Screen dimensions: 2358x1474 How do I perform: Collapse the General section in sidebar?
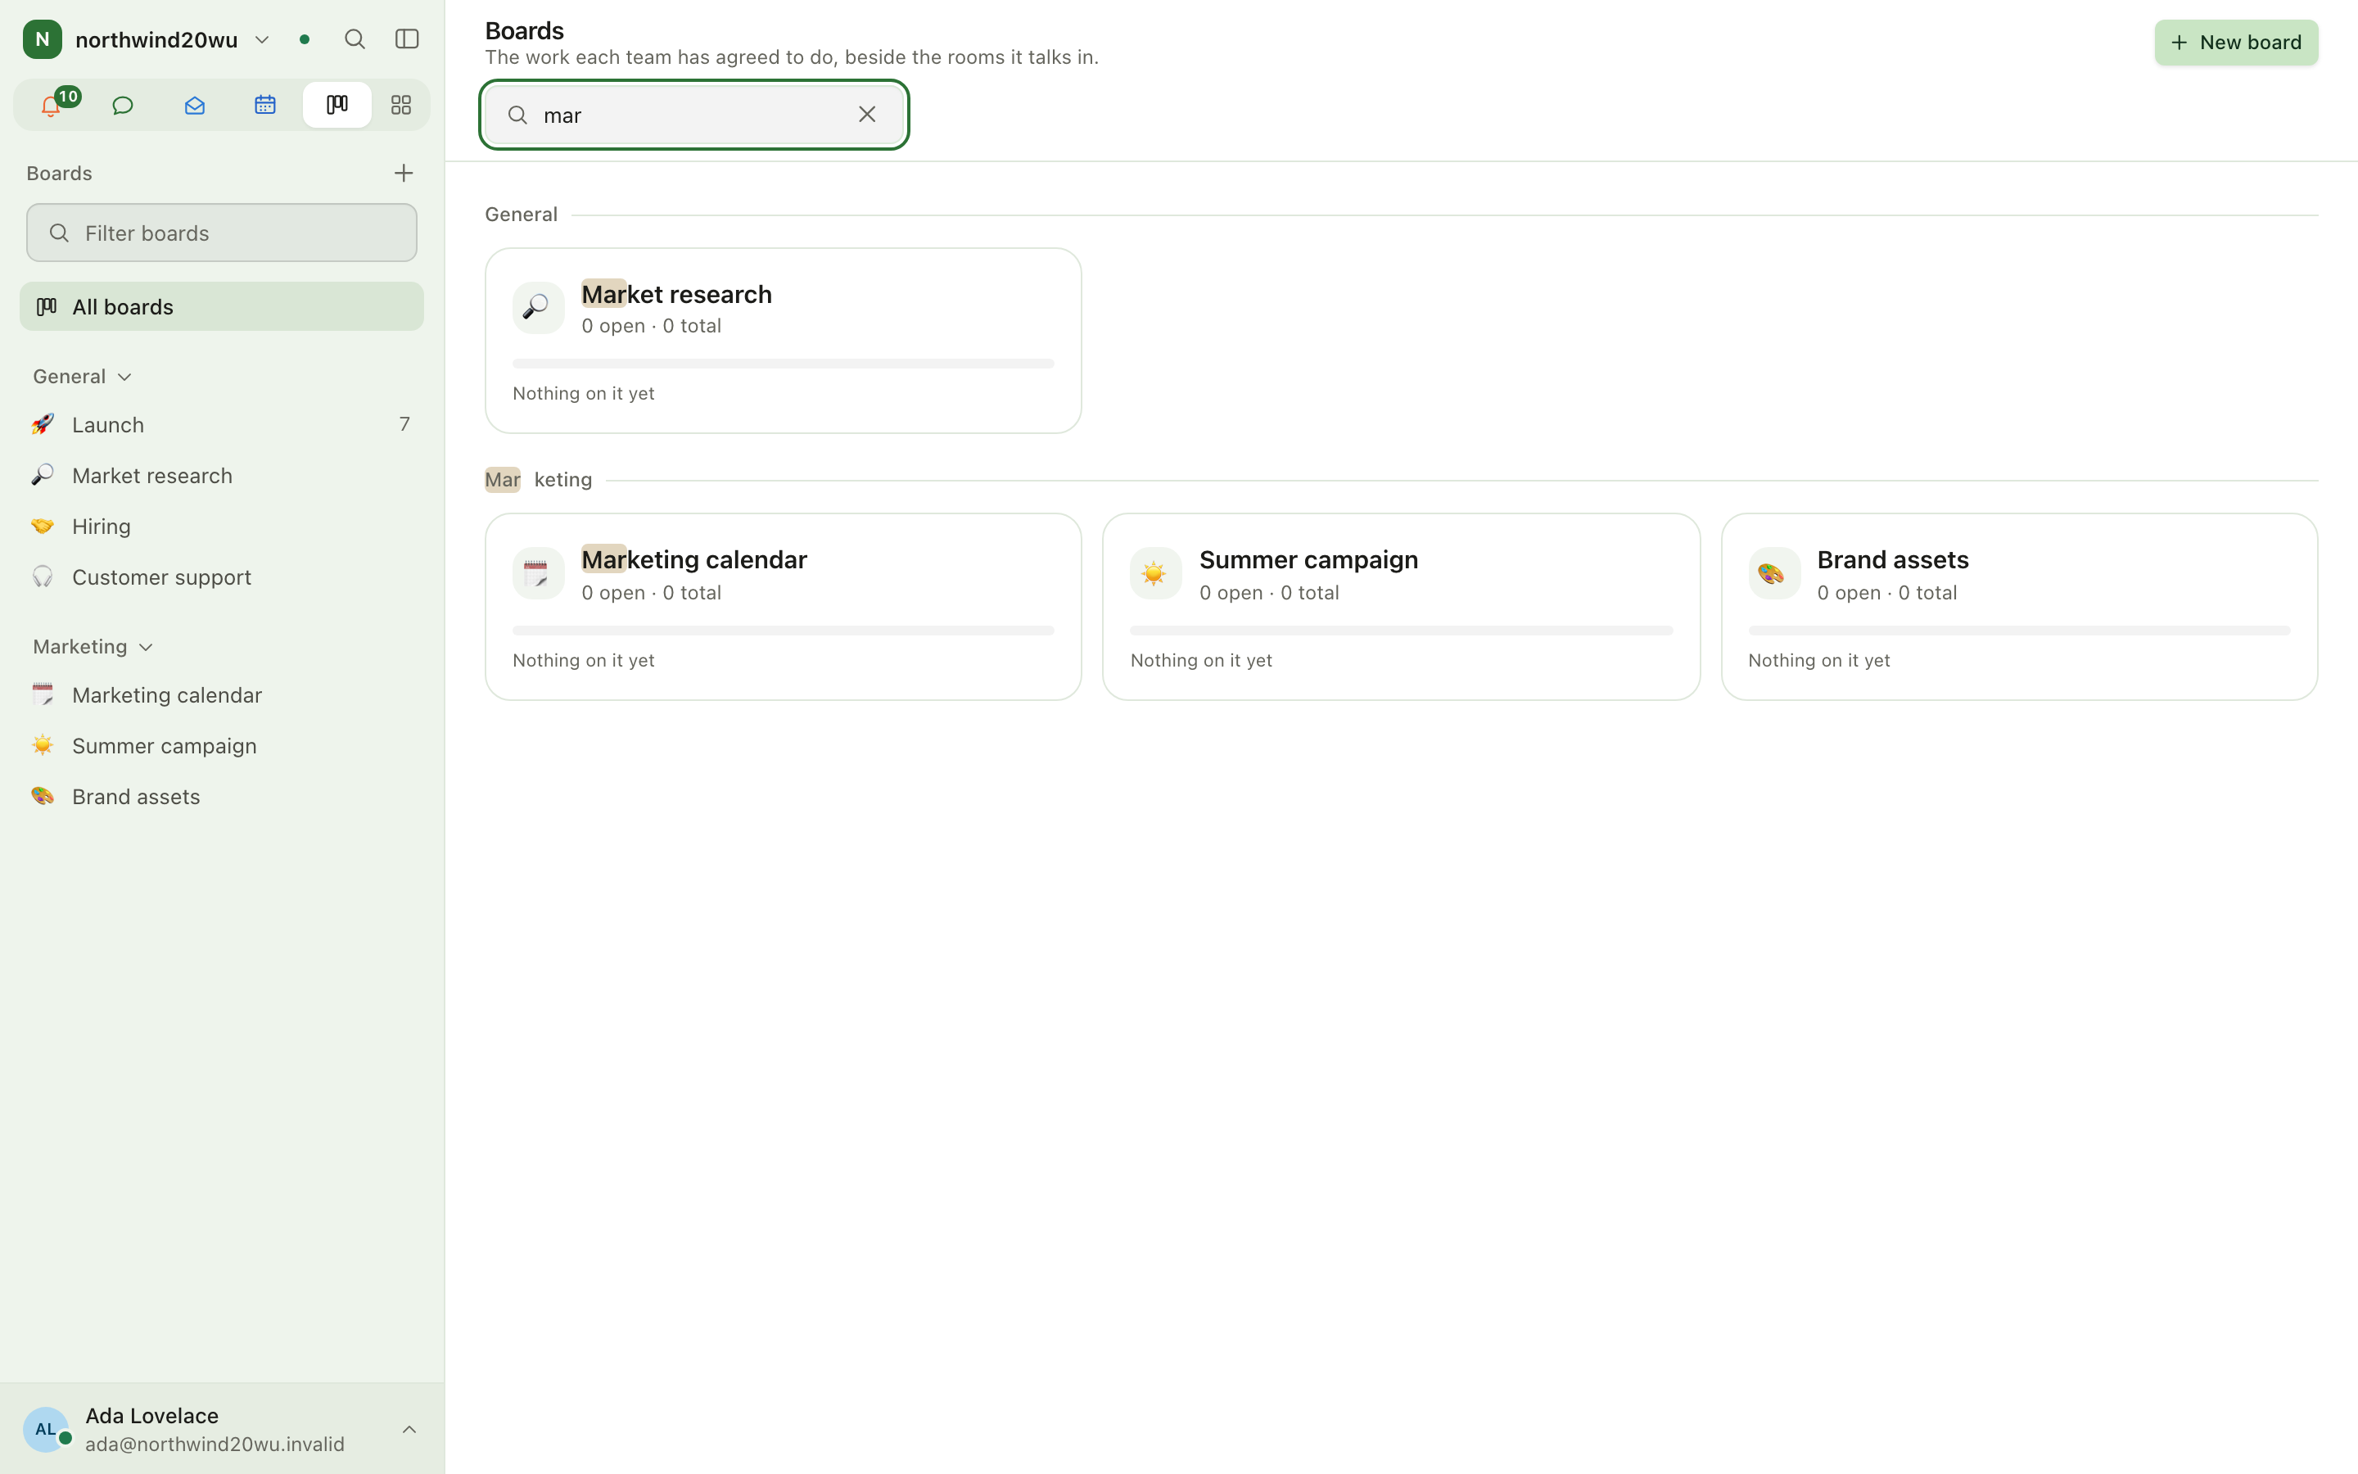pos(83,377)
